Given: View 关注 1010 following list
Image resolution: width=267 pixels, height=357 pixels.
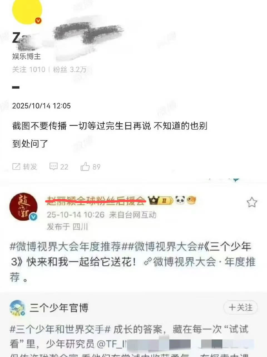Looking at the screenshot, I should point(29,69).
